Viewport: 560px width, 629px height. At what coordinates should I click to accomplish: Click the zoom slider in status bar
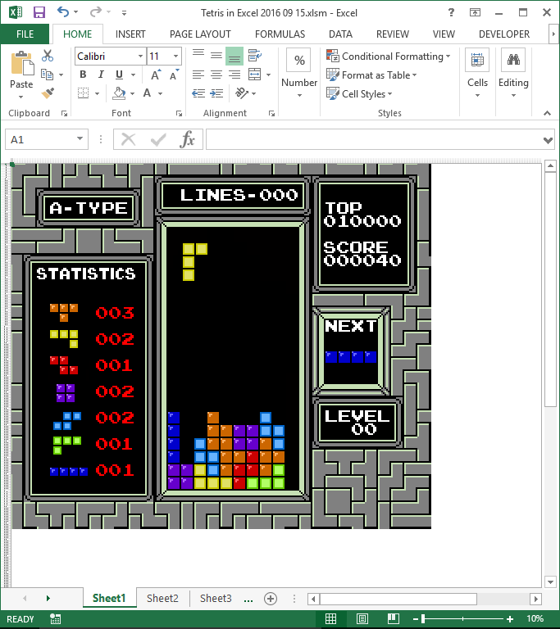462,619
